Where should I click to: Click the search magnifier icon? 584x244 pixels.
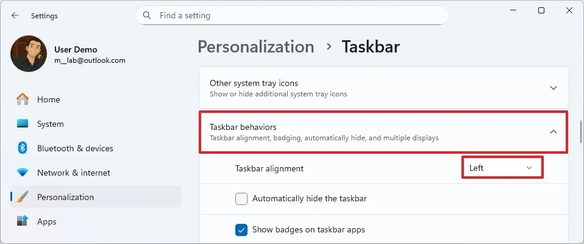click(148, 15)
